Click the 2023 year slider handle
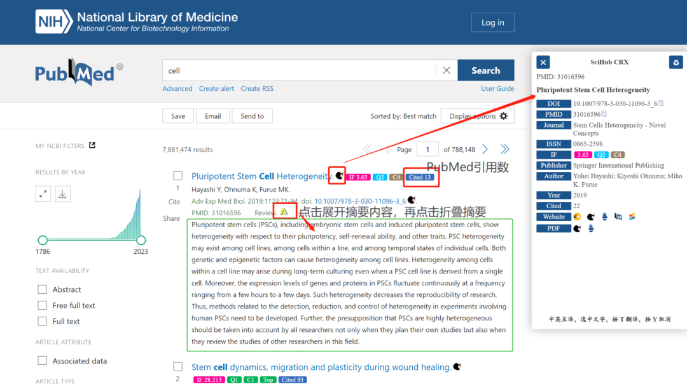The width and height of the screenshot is (687, 389). click(141, 240)
